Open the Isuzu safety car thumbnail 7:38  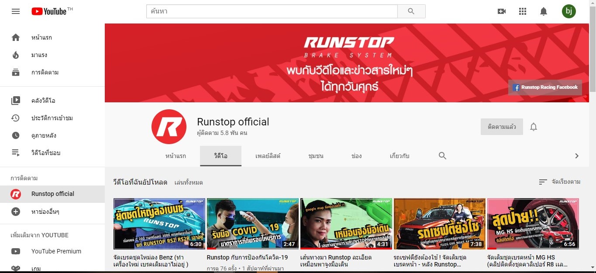tap(440, 224)
